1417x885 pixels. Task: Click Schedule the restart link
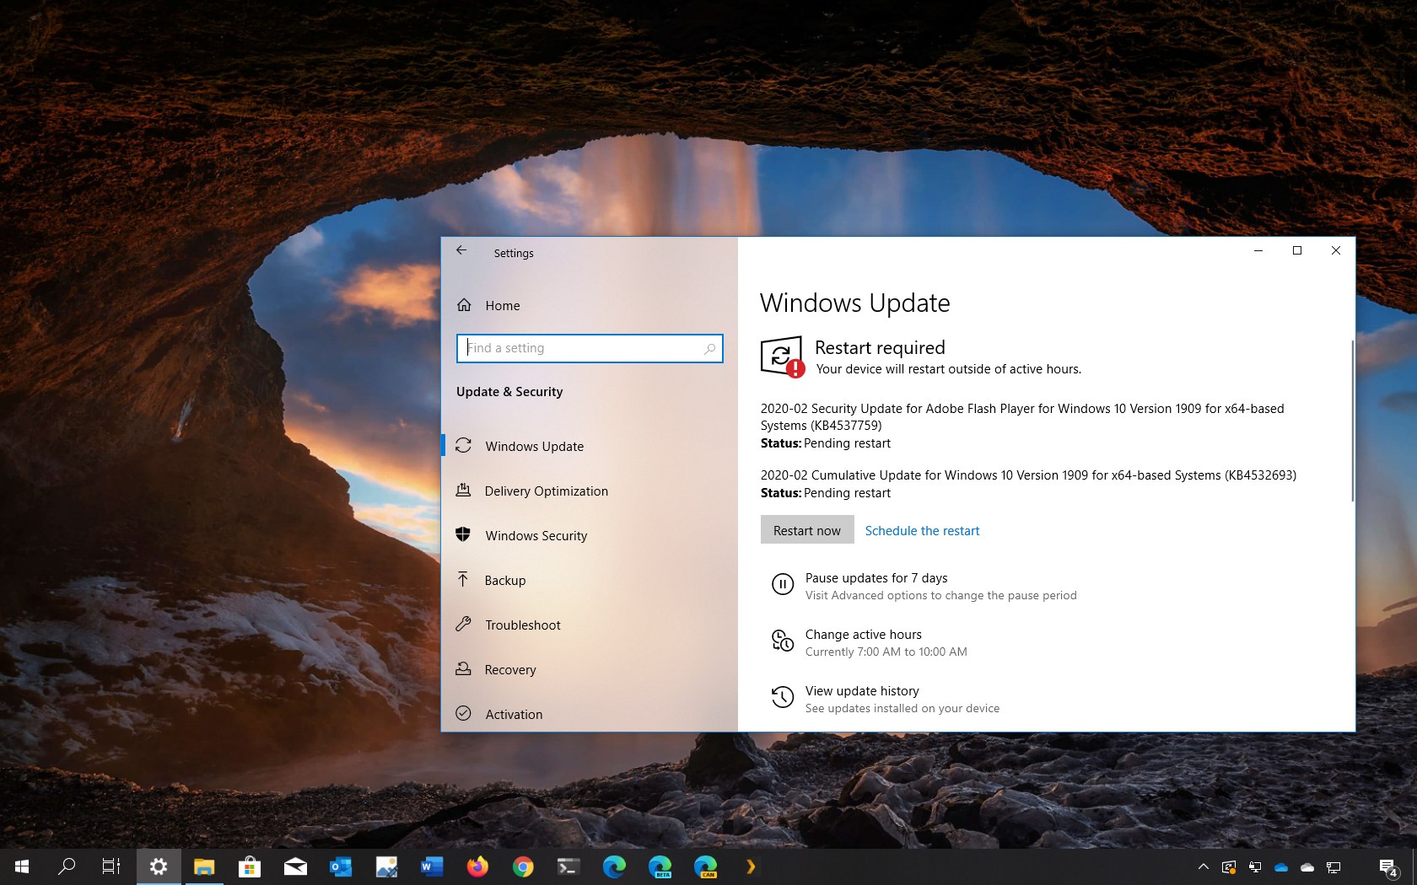[x=922, y=531]
